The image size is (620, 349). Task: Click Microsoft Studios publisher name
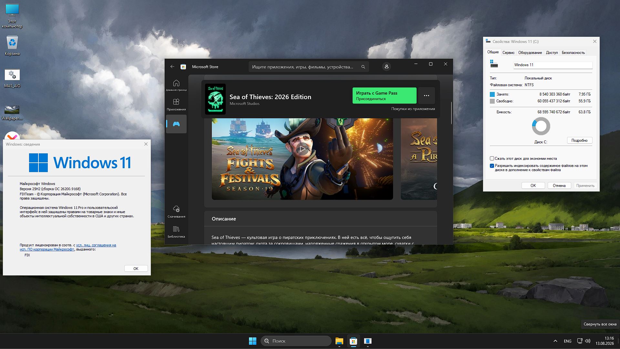click(244, 104)
